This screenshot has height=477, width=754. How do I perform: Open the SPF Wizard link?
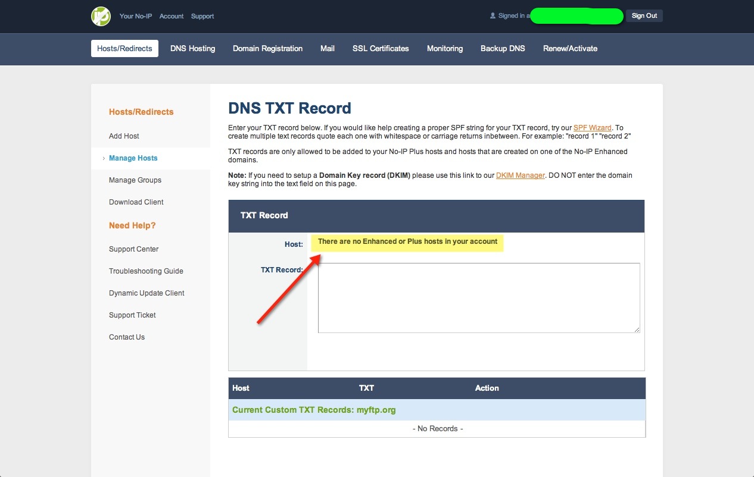(593, 128)
